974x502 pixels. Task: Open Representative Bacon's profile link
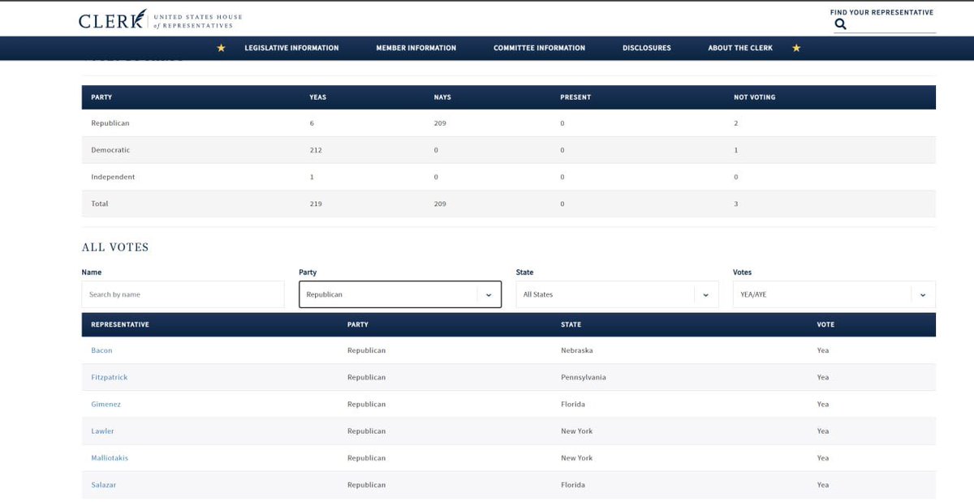101,350
